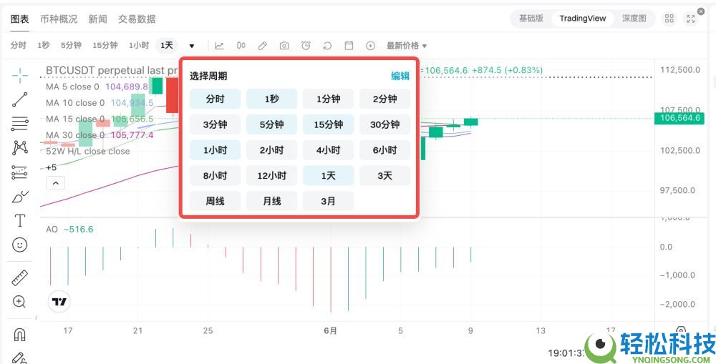Select the 8小时 period
This screenshot has height=364, width=716.
pyautogui.click(x=215, y=176)
